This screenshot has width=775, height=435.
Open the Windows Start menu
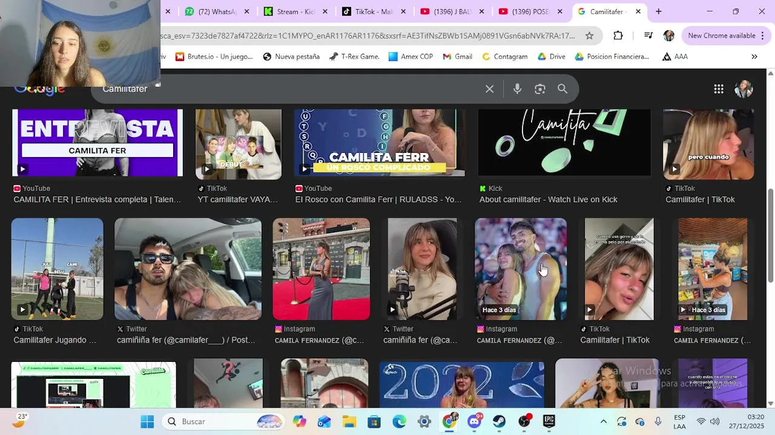[147, 422]
